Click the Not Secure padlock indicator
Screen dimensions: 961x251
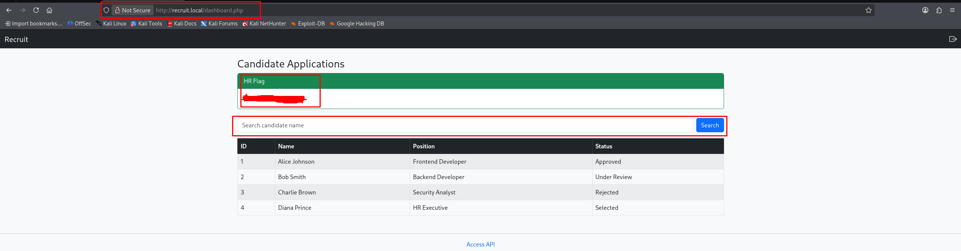[133, 10]
